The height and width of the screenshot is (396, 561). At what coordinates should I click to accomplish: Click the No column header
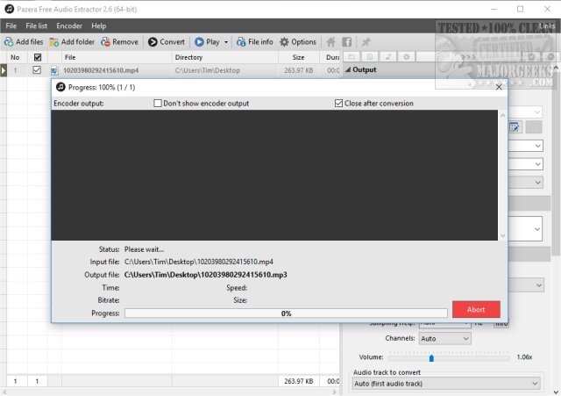pyautogui.click(x=15, y=57)
